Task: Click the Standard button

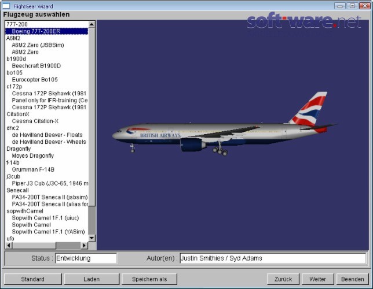Action: pos(33,279)
